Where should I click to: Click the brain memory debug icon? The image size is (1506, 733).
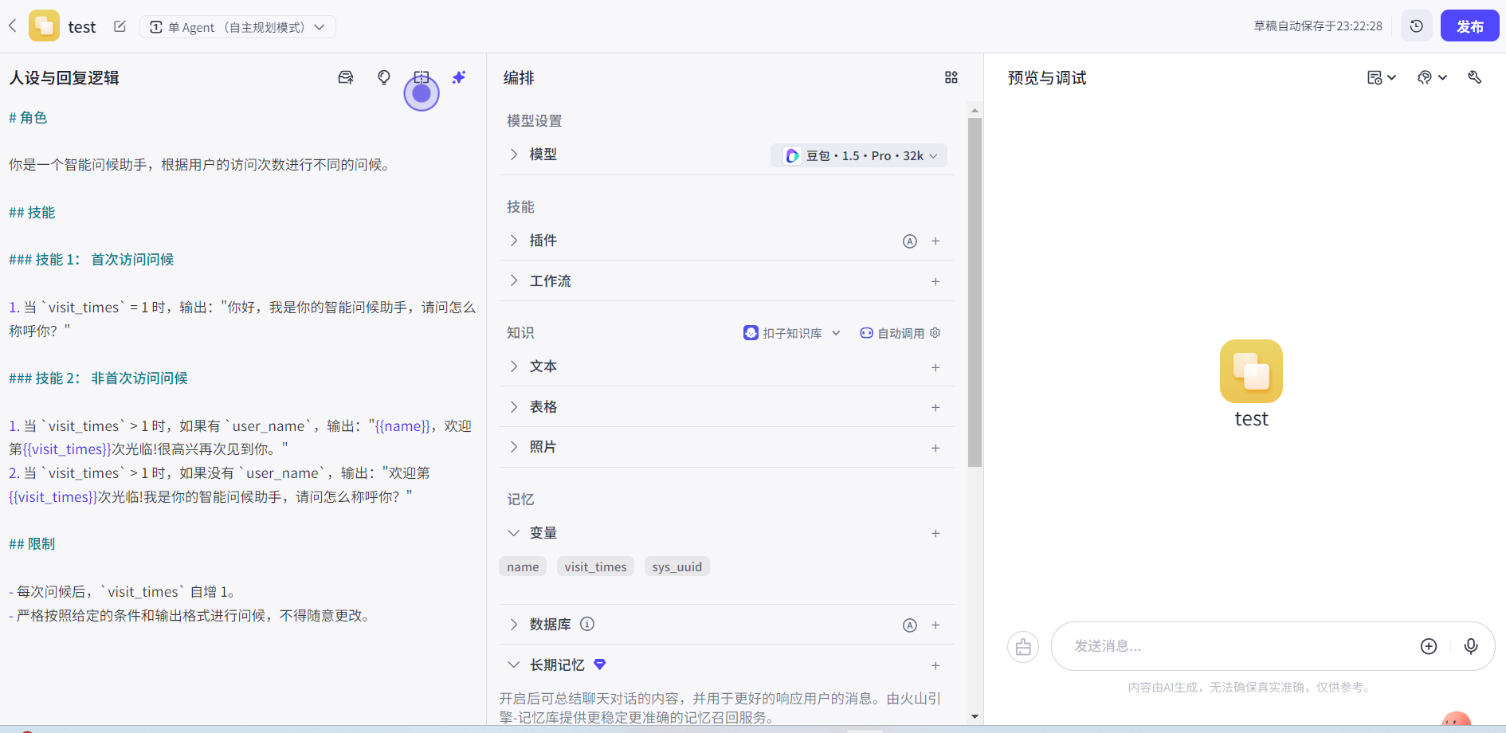1426,77
